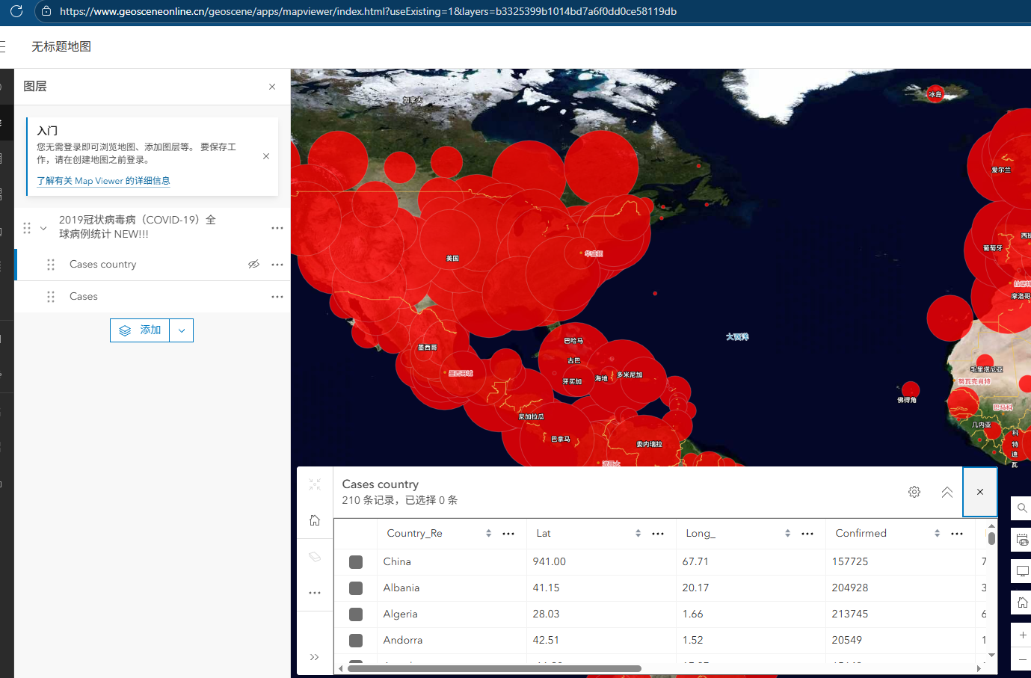Click the home icon in the table toolbar
The width and height of the screenshot is (1031, 678).
point(315,520)
